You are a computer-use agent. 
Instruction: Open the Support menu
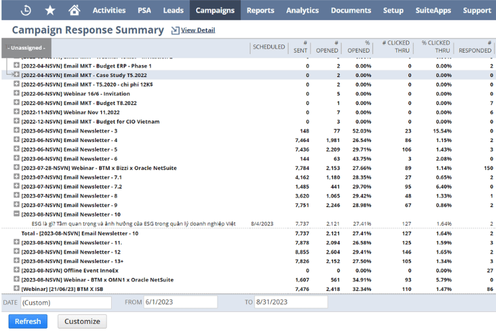click(477, 11)
